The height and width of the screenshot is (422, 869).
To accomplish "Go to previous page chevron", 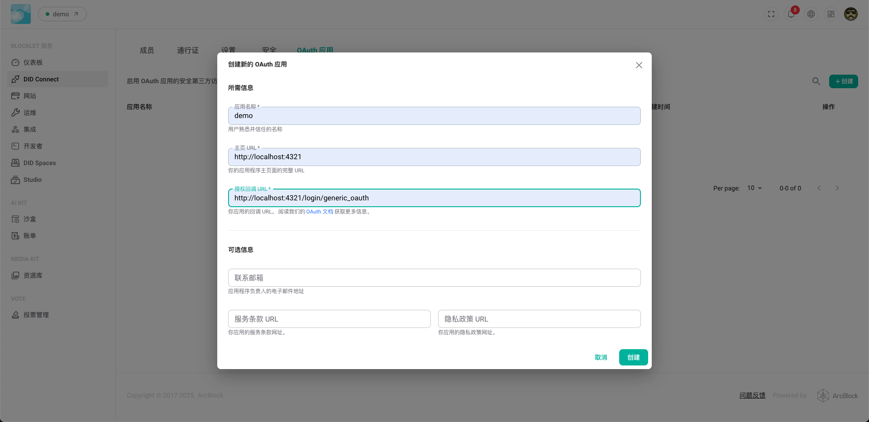I will pos(819,188).
